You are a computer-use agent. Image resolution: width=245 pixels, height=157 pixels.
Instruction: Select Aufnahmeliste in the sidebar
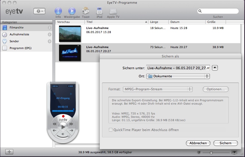click(26, 35)
